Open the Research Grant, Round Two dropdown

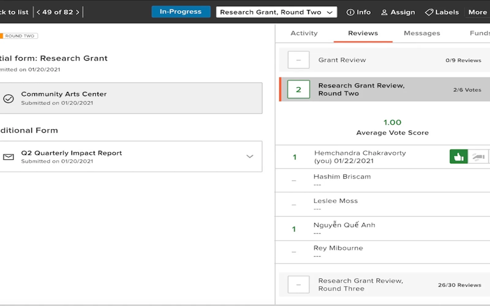[x=276, y=12]
